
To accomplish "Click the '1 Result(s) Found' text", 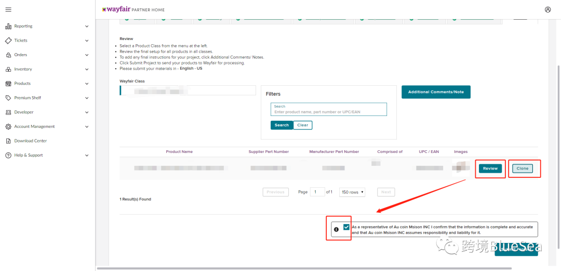I will pos(135,199).
